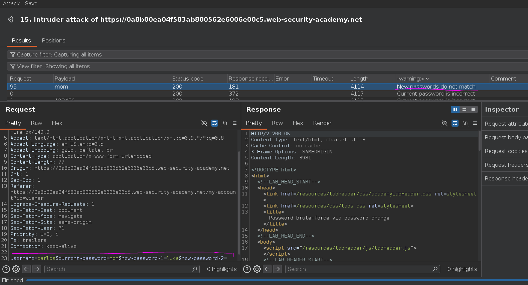
Task: Expand Request cookies in Inspector
Action: [x=505, y=151]
